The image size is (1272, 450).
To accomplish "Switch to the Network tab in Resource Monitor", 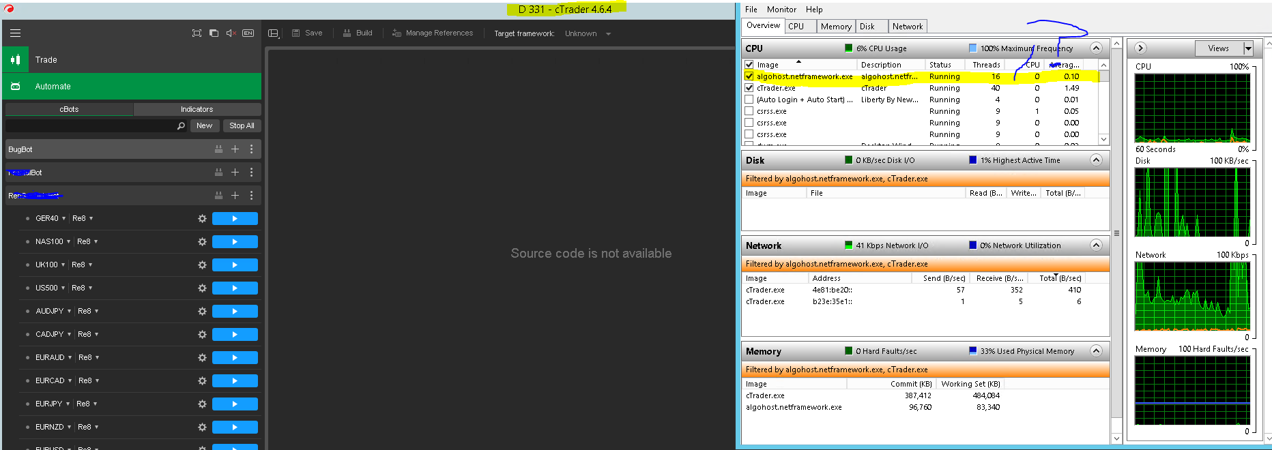I will click(908, 27).
